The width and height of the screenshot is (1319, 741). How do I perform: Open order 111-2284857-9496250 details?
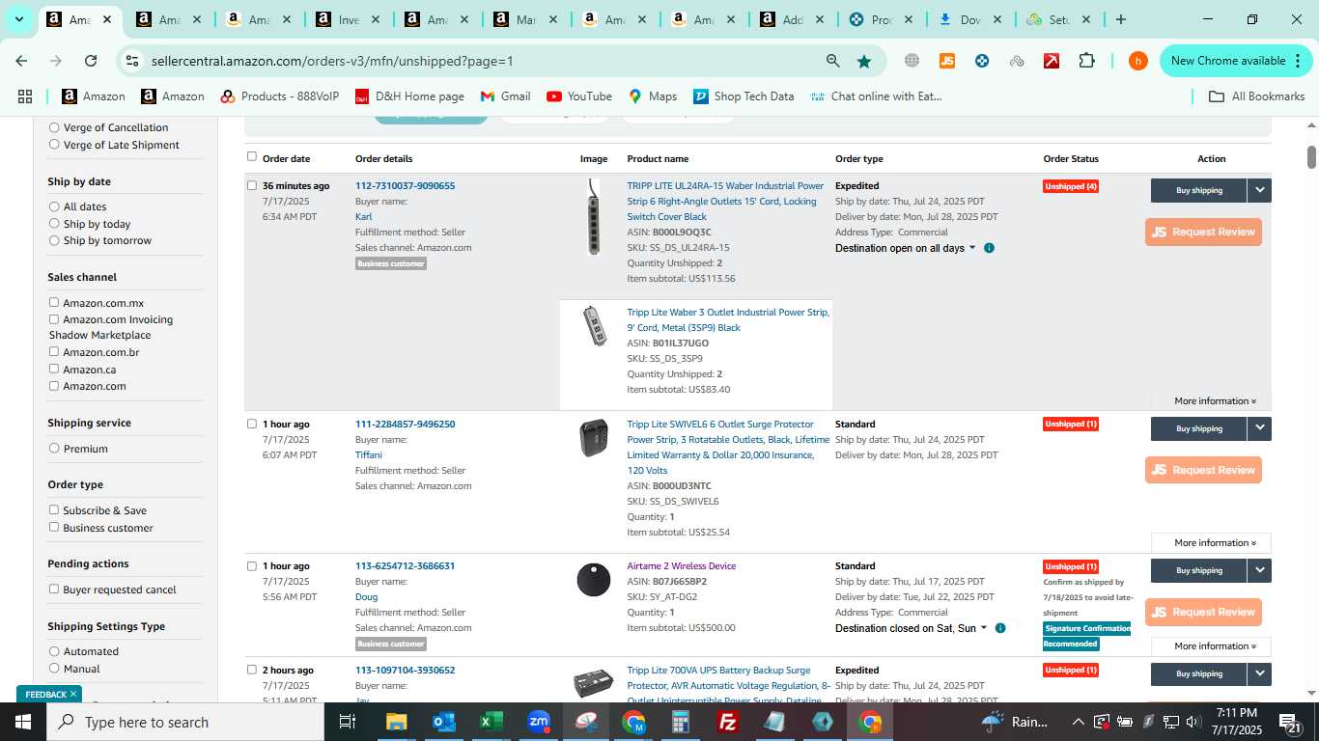[x=405, y=424]
